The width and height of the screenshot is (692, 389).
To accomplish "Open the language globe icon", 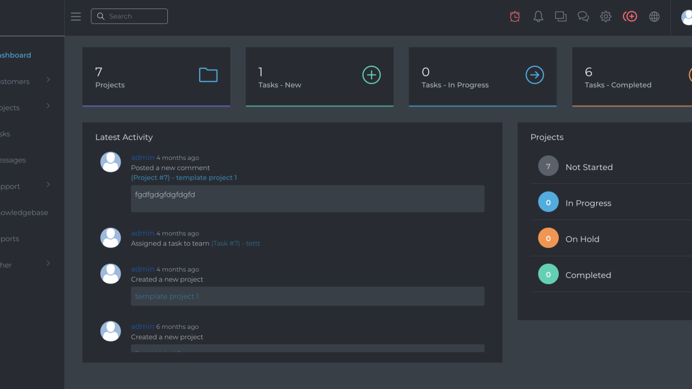I will click(654, 16).
